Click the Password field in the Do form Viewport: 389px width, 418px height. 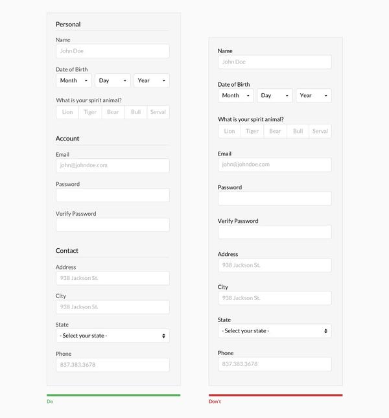click(x=113, y=195)
